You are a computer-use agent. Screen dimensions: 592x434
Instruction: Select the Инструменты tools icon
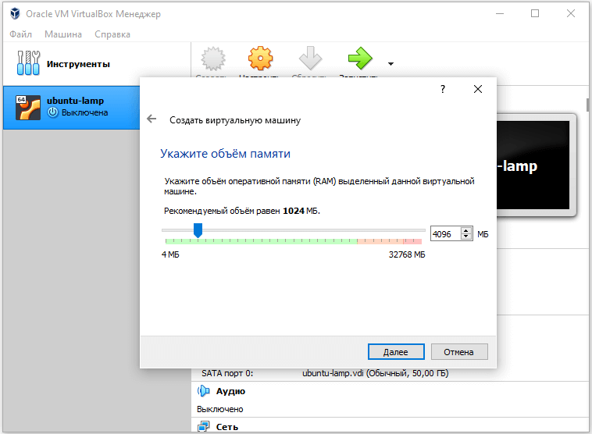click(x=28, y=63)
